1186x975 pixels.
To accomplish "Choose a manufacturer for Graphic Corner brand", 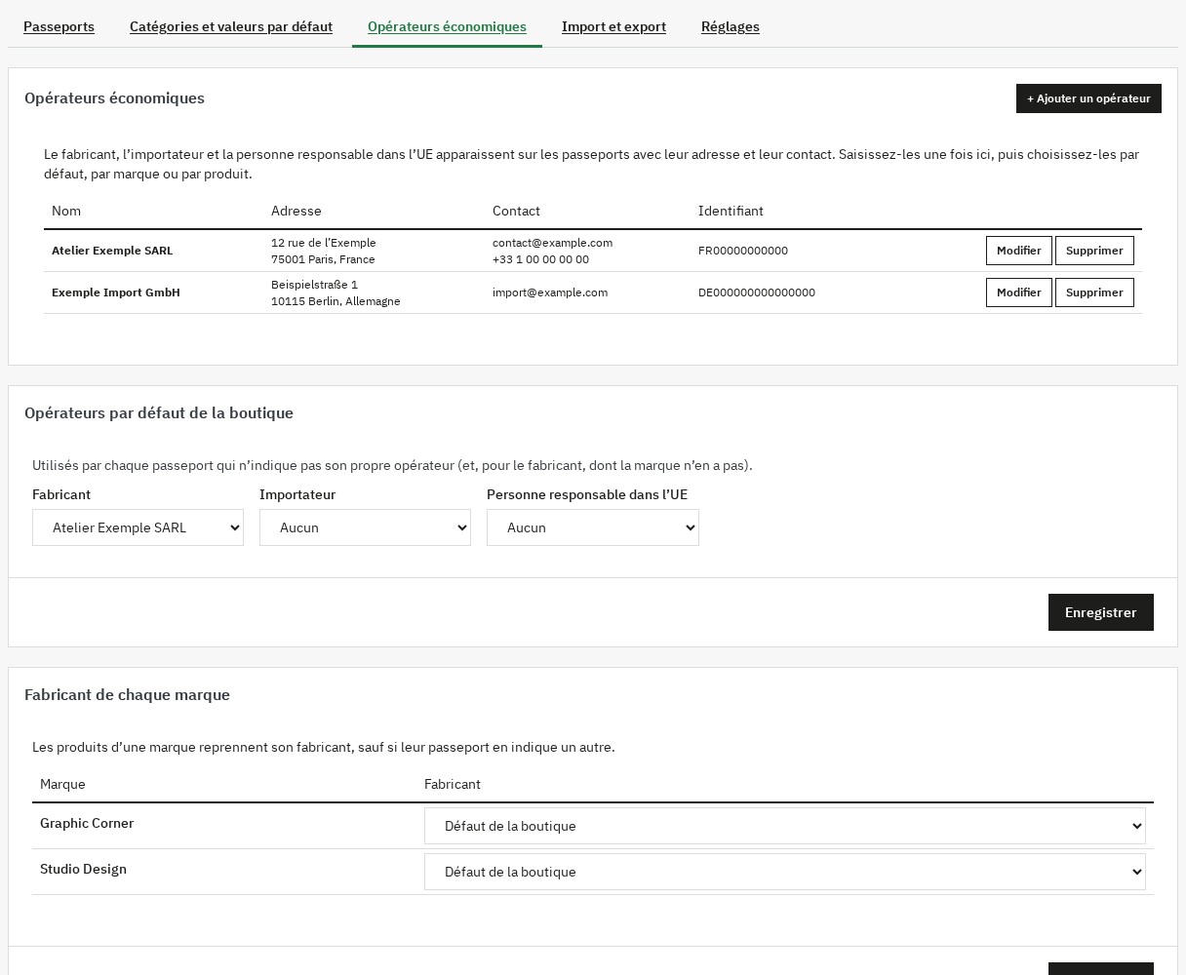I will coord(784,826).
